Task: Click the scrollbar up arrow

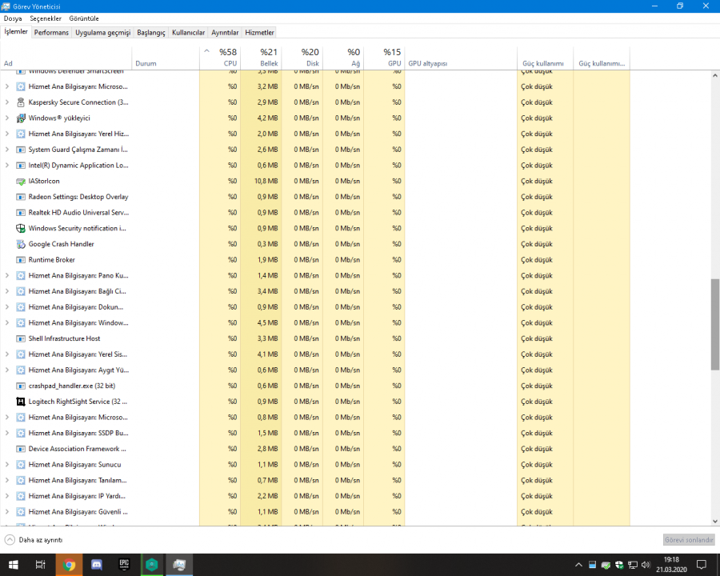Action: click(715, 75)
